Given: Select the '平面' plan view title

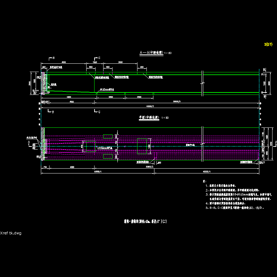Looking at the screenshot, I should pyautogui.click(x=149, y=117).
